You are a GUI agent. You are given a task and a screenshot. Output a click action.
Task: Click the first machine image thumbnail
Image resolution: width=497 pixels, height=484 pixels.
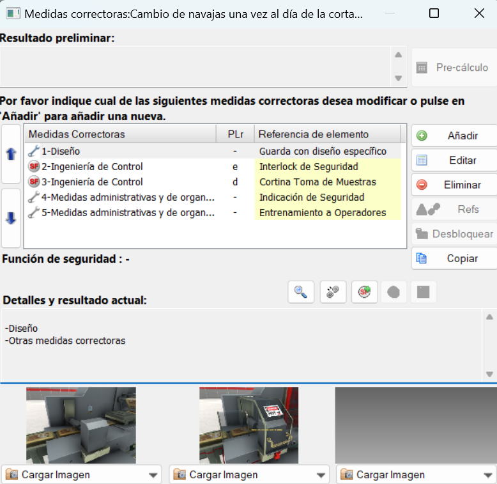(81, 425)
